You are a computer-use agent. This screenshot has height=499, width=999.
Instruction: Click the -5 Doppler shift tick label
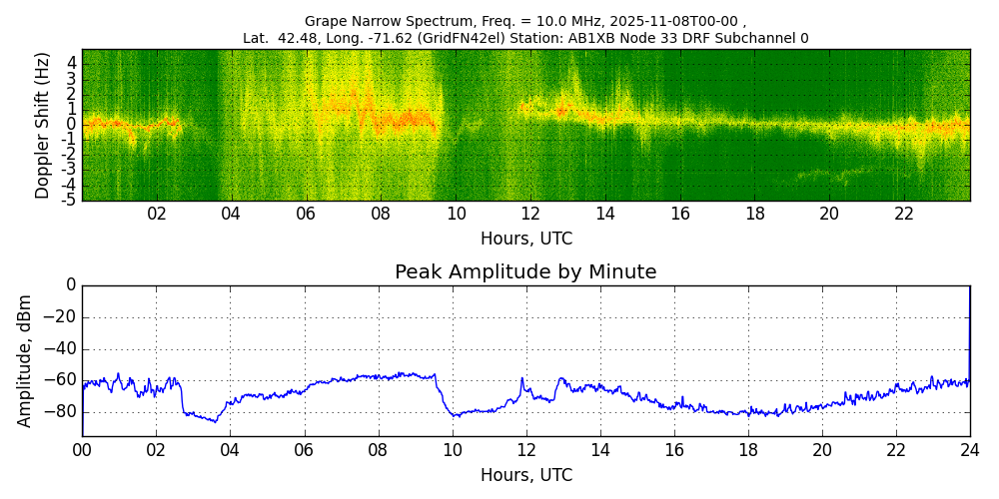coord(68,200)
